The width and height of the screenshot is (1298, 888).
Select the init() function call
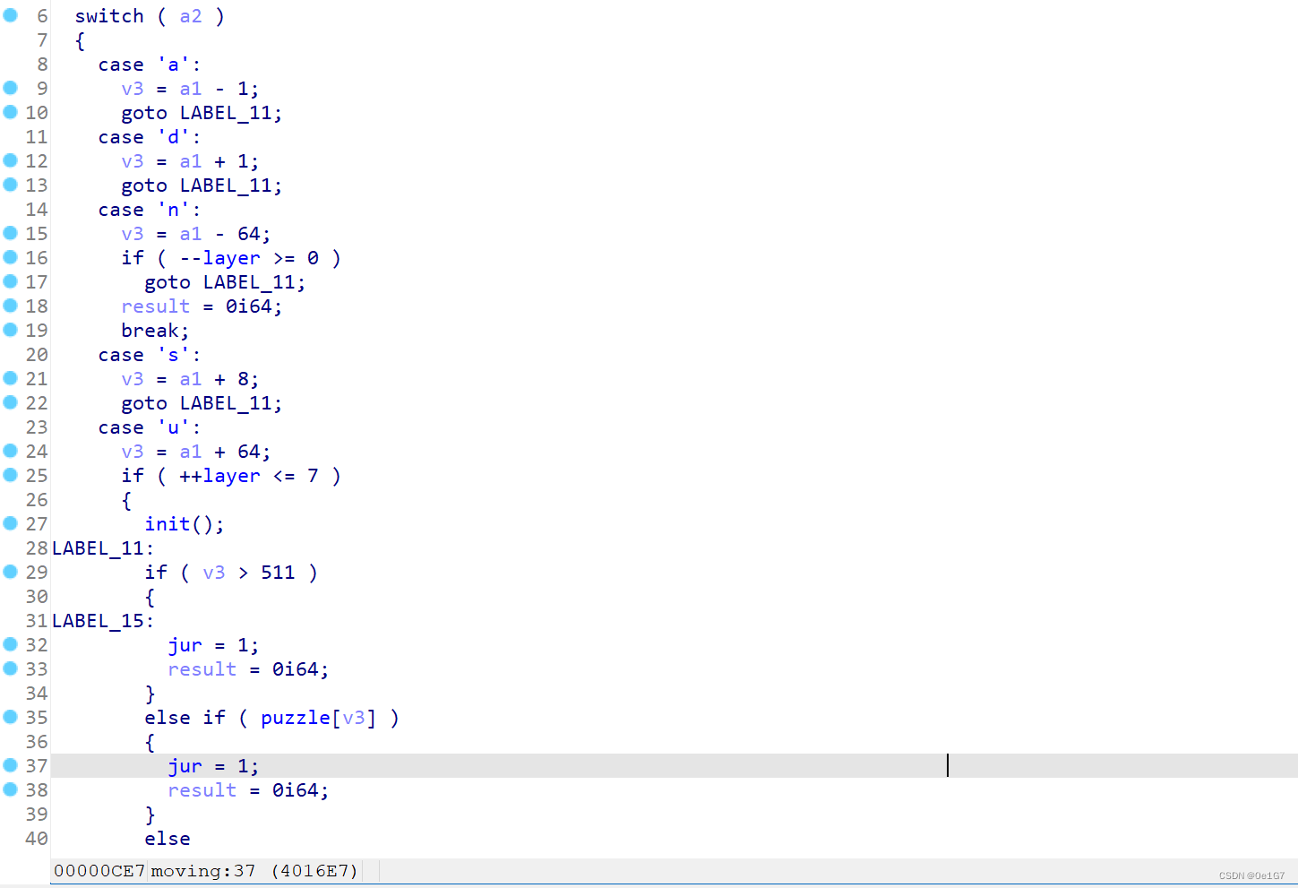click(x=167, y=523)
